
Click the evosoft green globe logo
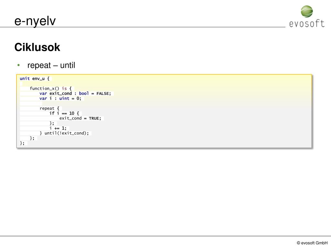(307, 11)
